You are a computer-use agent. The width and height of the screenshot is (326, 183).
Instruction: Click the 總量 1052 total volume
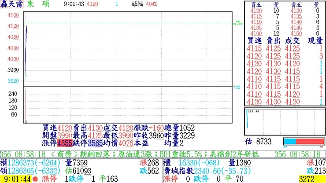pyautogui.click(x=179, y=128)
